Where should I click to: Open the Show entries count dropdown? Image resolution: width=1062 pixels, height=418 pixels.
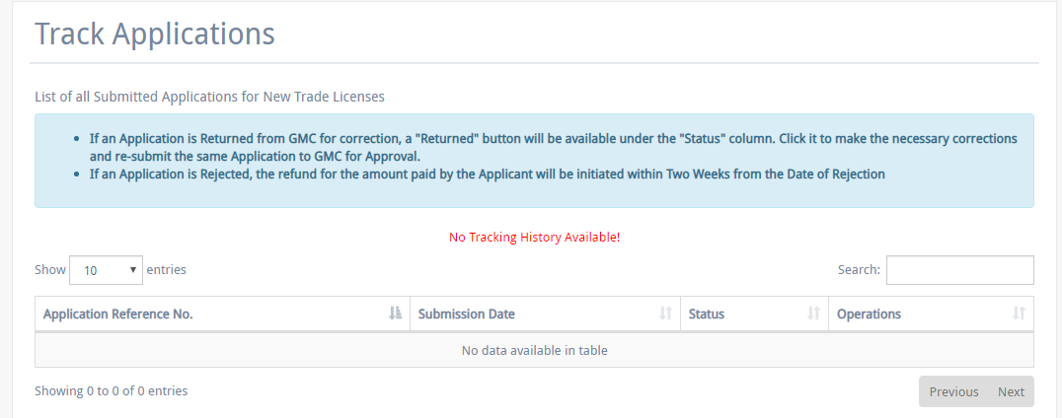(x=107, y=269)
